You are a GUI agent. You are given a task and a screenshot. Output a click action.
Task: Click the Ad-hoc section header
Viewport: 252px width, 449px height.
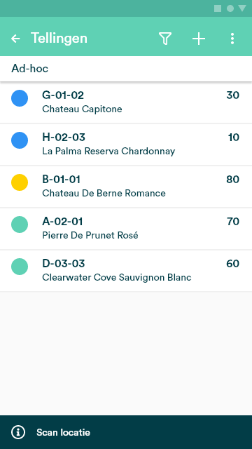[x=126, y=69]
